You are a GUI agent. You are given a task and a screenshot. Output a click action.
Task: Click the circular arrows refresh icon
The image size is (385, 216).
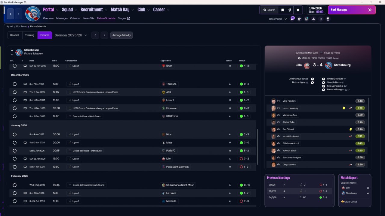tap(321, 19)
